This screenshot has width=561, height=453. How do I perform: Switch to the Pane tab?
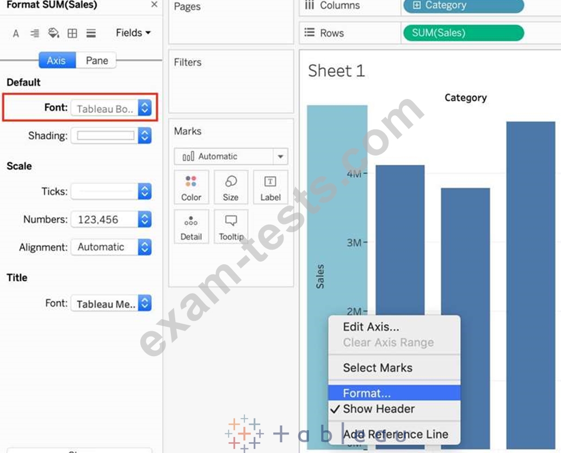(97, 60)
